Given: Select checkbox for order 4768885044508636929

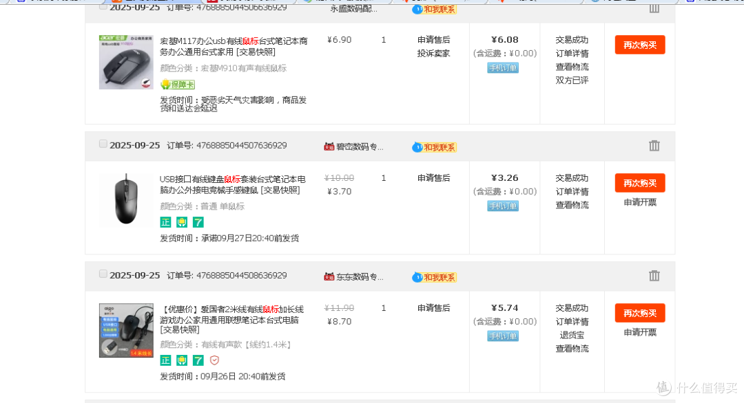Looking at the screenshot, I should (x=103, y=274).
